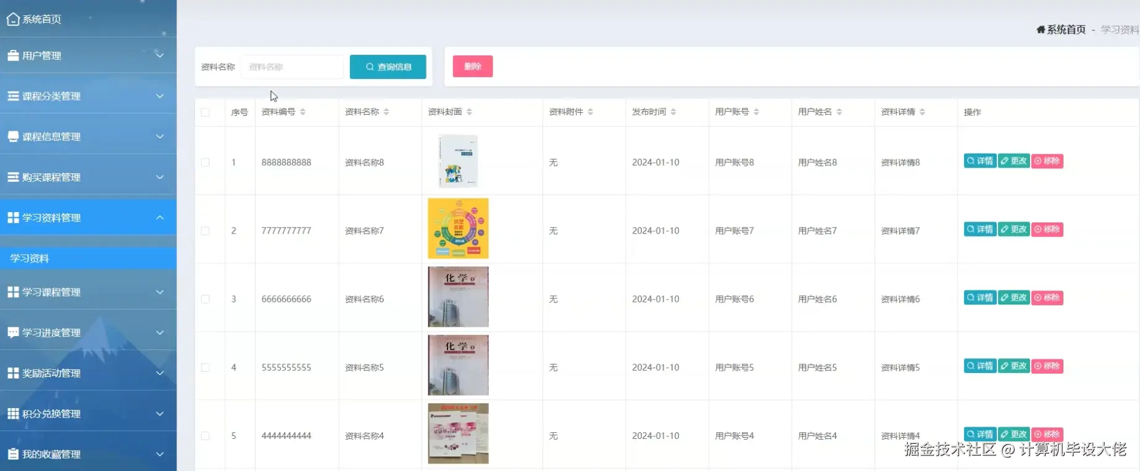
Task: Check the row with 资料名称8
Action: pos(206,163)
